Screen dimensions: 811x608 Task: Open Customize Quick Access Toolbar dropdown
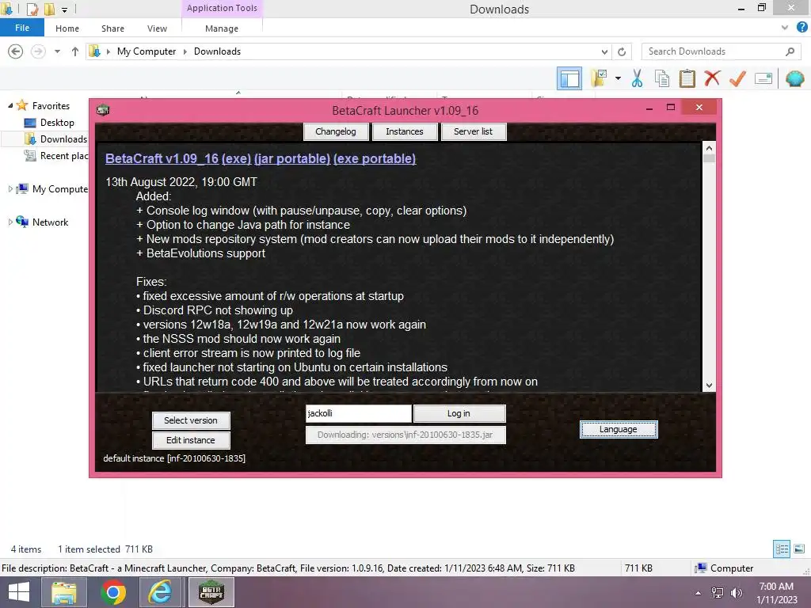(x=65, y=9)
